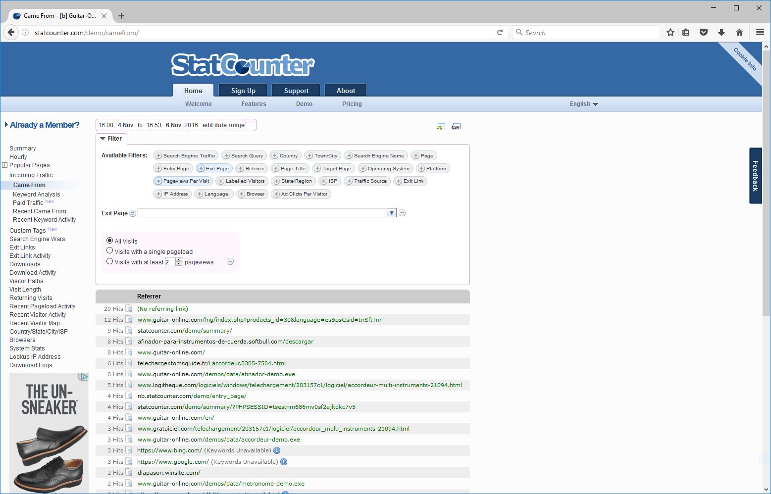Add the Browser filter
The height and width of the screenshot is (494, 771).
(x=253, y=194)
